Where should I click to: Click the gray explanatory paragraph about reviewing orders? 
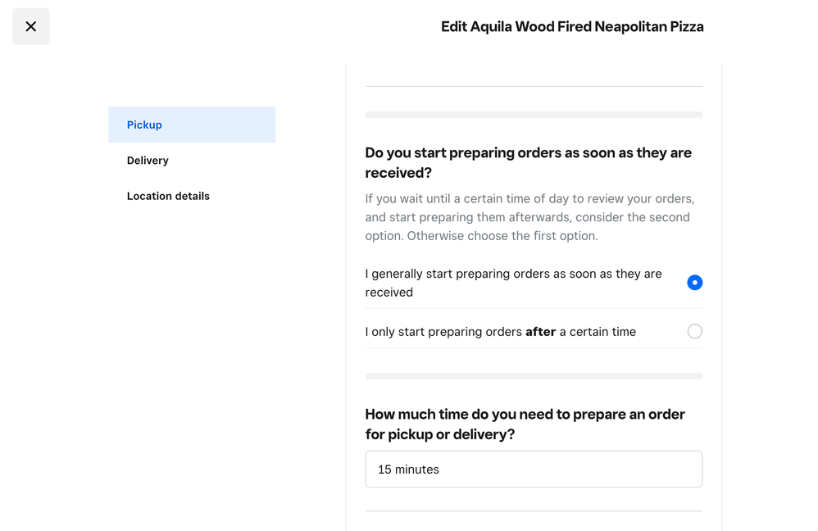[x=529, y=217]
